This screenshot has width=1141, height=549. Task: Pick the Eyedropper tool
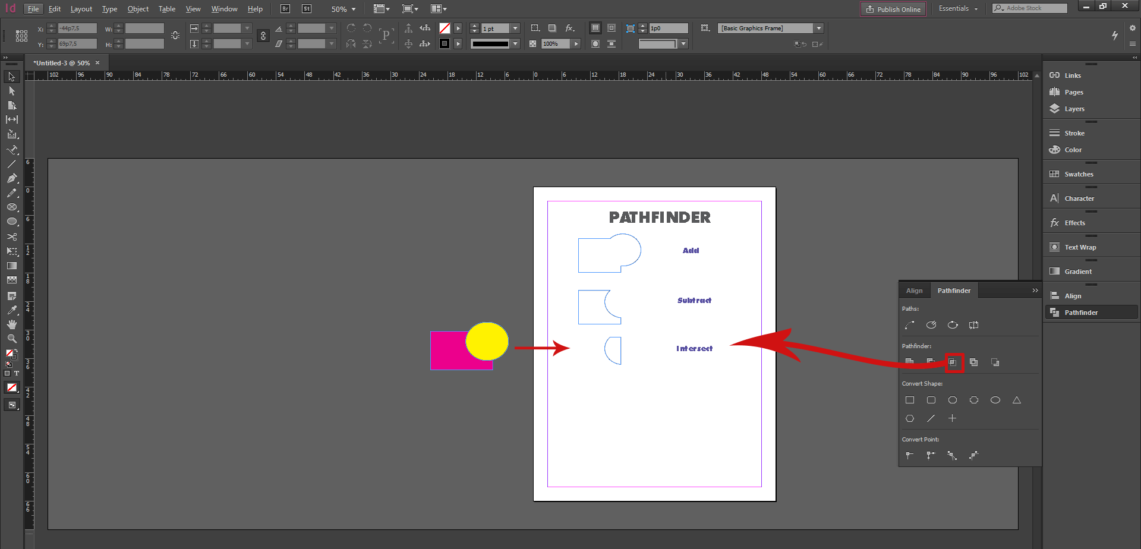point(12,310)
